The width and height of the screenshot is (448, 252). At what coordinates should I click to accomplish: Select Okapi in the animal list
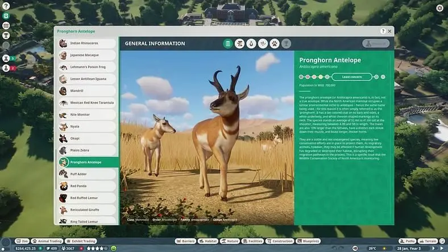tap(87, 138)
